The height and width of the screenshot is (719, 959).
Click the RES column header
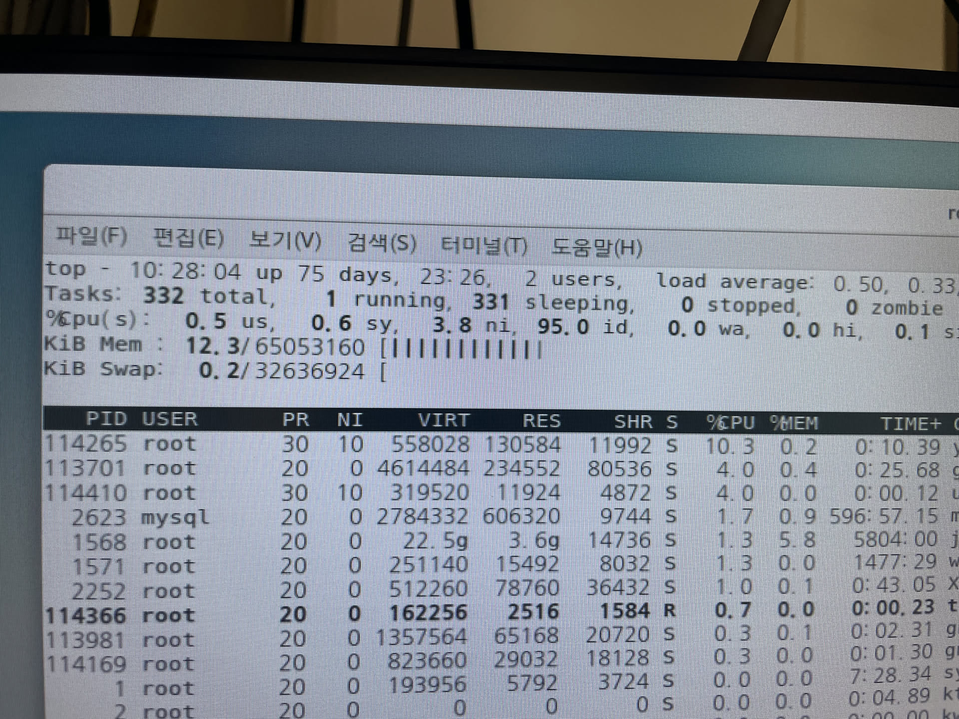541,421
